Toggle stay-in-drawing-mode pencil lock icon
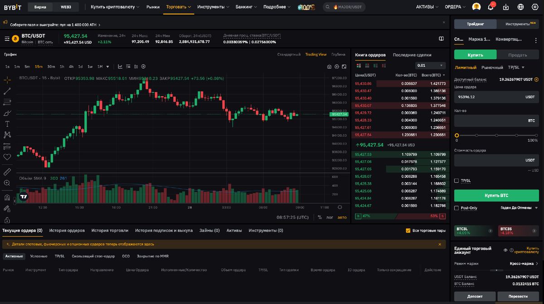 [7, 209]
